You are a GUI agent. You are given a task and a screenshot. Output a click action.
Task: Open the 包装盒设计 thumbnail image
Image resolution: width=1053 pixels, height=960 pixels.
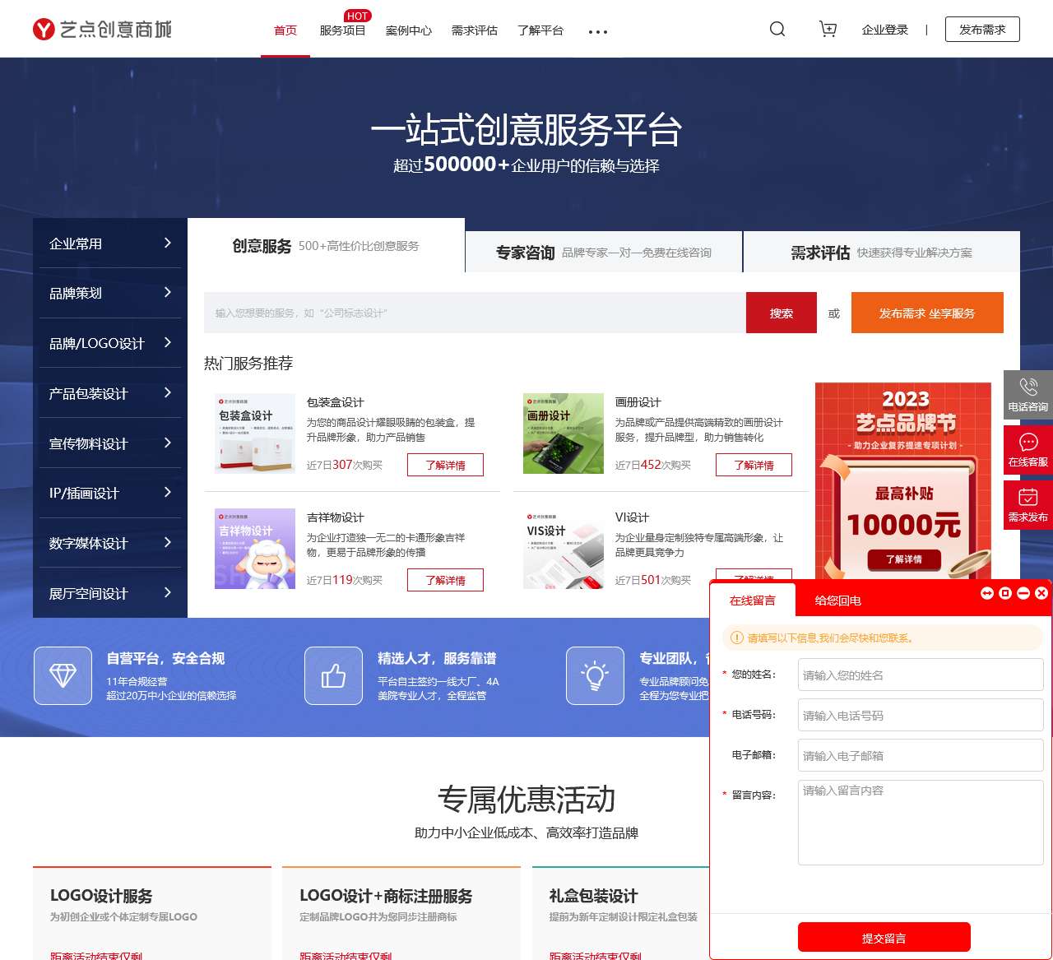click(255, 434)
